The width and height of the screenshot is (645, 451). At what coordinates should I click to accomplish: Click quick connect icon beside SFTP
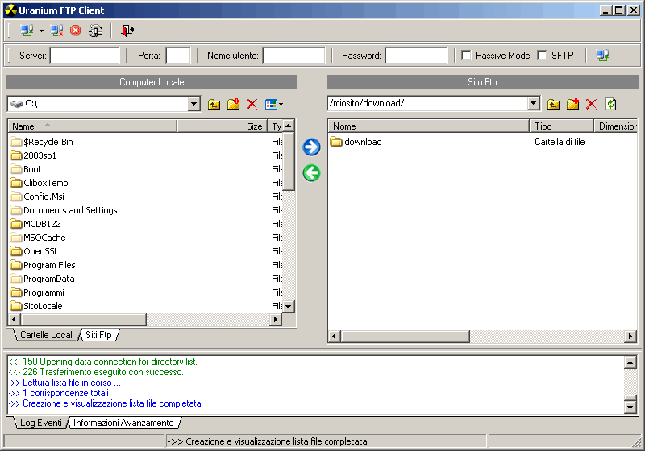pos(602,56)
